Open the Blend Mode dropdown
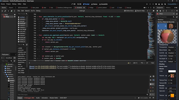Image resolution: width=179 pixels, height=100 pixels. 172,50
